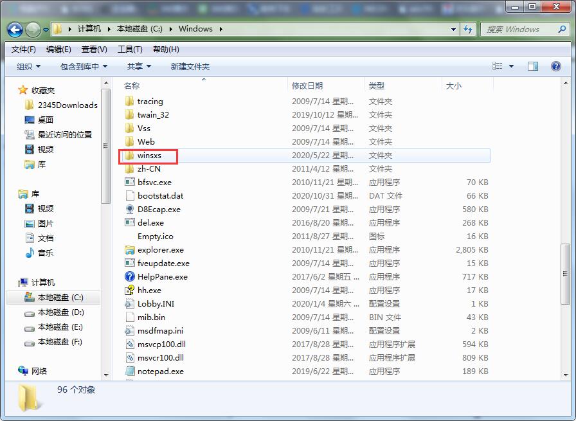This screenshot has width=576, height=421.
Task: Select the twain_32 folder icon
Action: tap(129, 114)
